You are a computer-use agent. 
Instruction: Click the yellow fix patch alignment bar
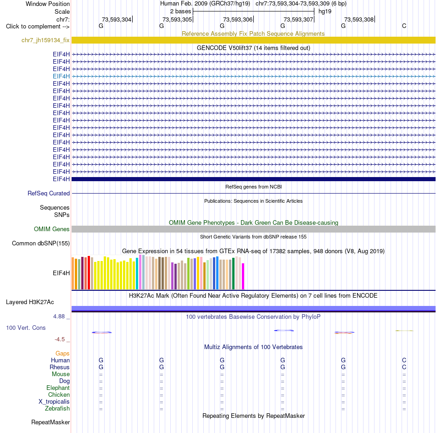pyautogui.click(x=253, y=40)
